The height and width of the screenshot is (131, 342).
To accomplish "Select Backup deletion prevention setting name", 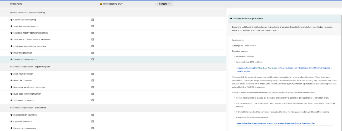I will click(x=25, y=115).
